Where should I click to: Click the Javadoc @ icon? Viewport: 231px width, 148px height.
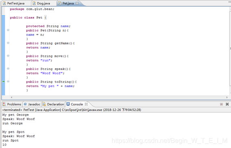(x=25, y=104)
